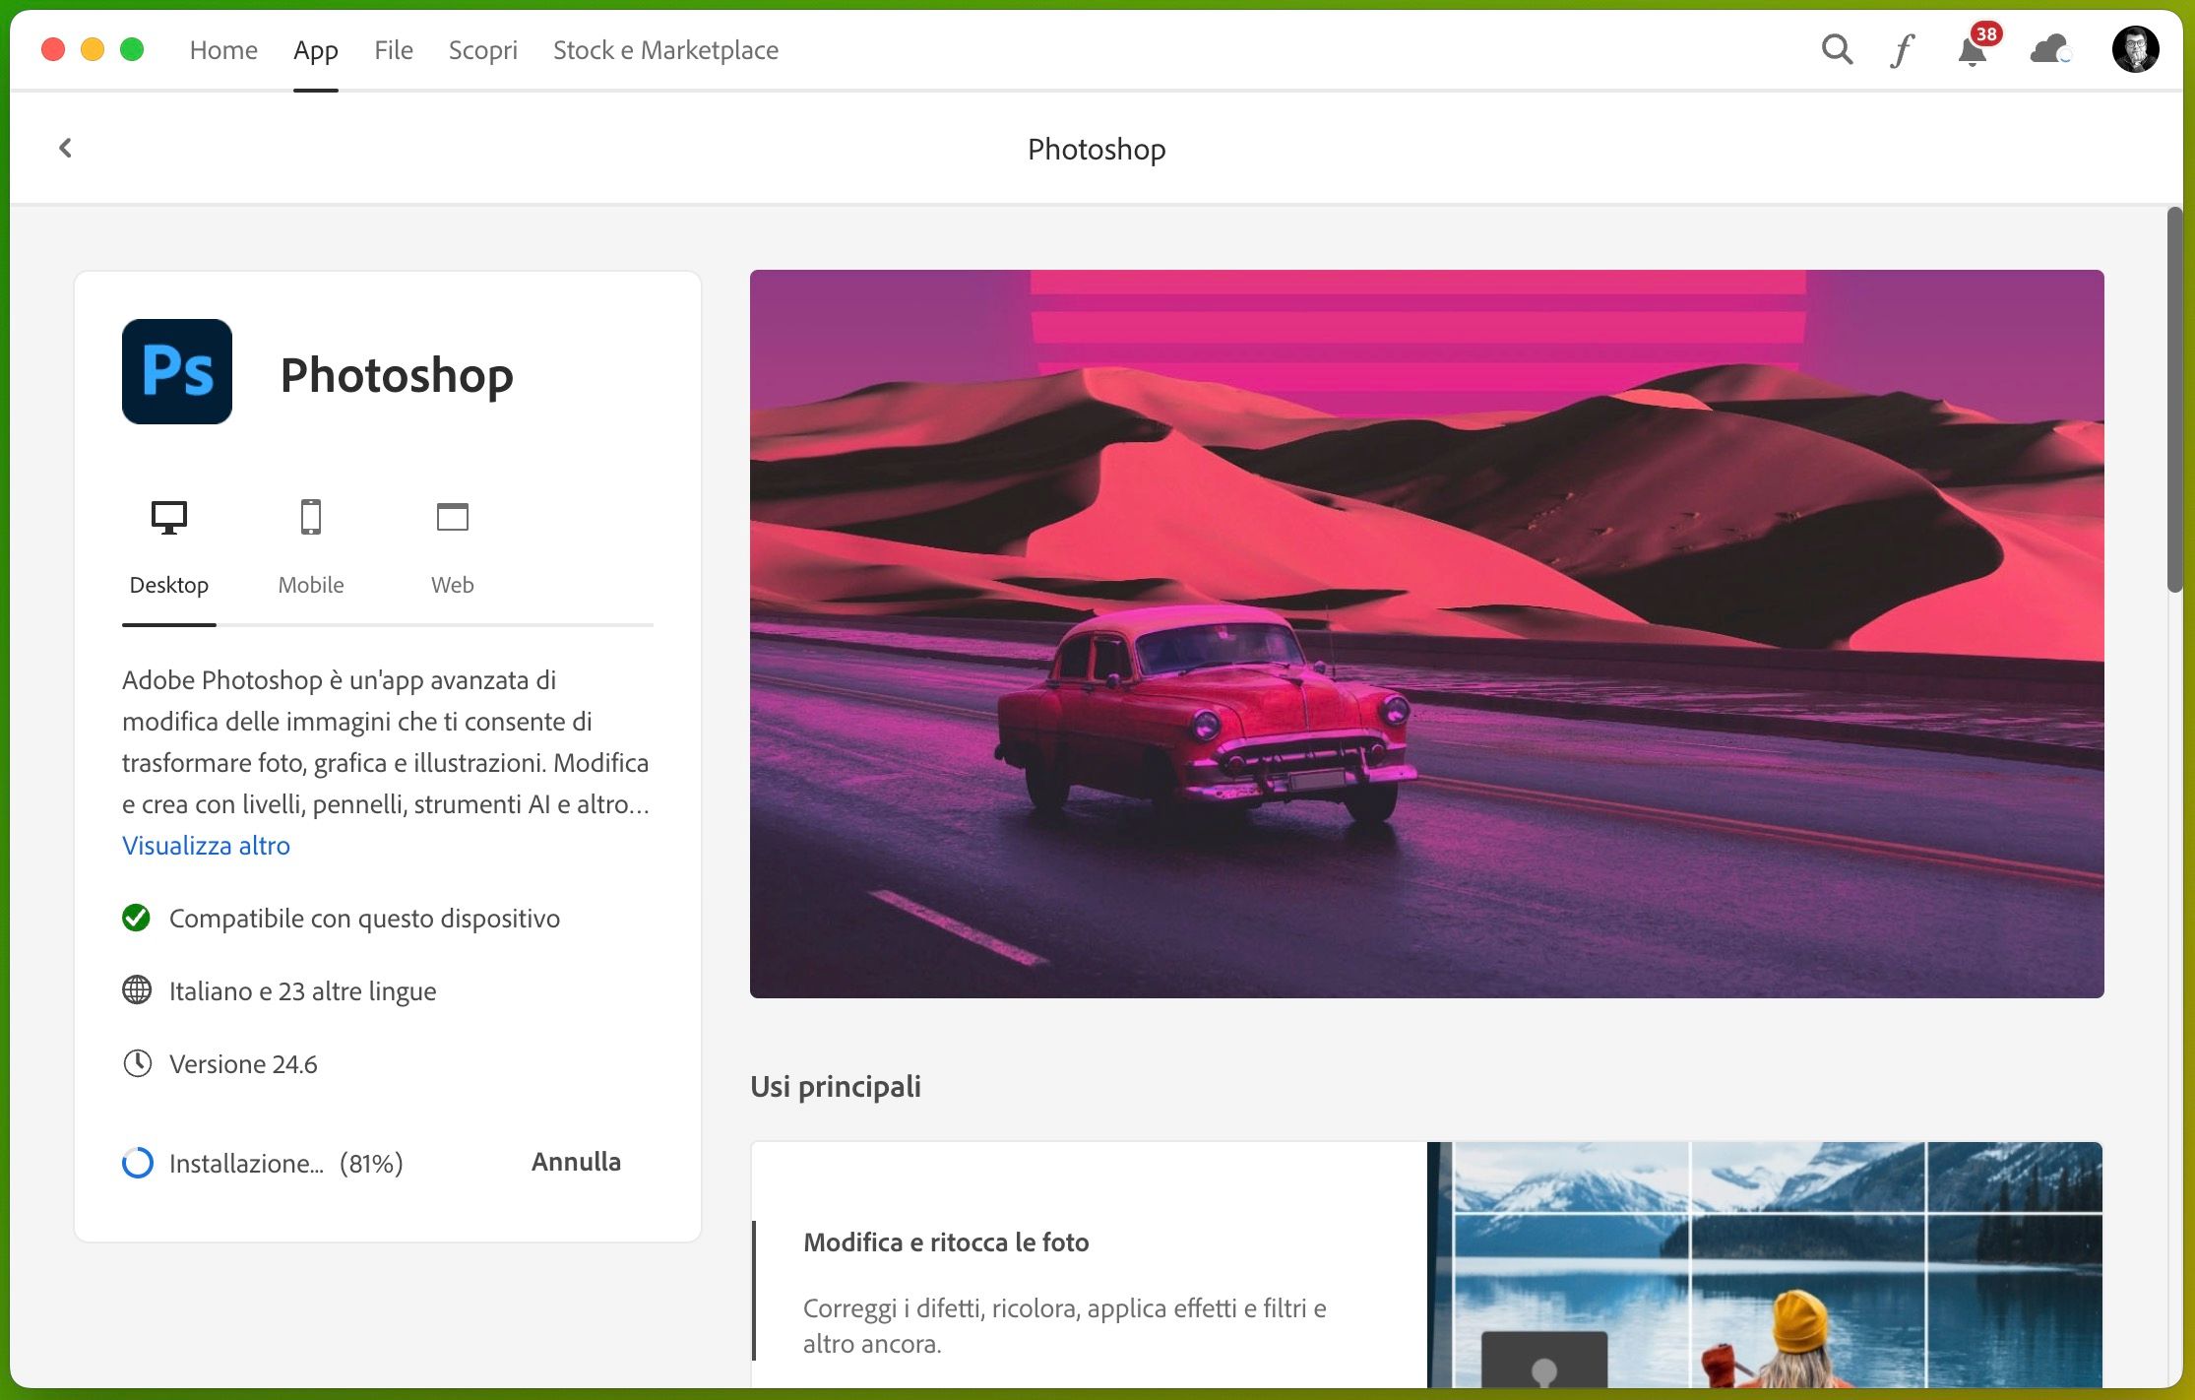The width and height of the screenshot is (2195, 1400).
Task: Click 'Installazione... (81%)' status text
Action: pos(286,1164)
